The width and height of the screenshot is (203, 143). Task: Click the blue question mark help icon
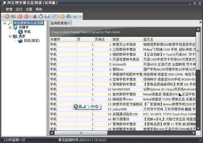click(x=75, y=16)
